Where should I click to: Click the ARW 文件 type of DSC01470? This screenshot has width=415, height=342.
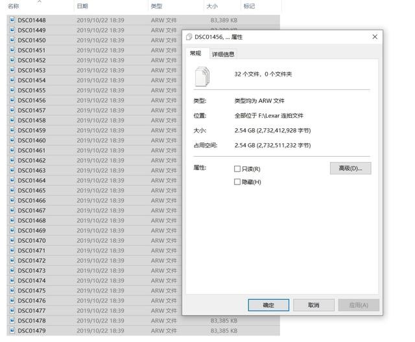(x=163, y=240)
